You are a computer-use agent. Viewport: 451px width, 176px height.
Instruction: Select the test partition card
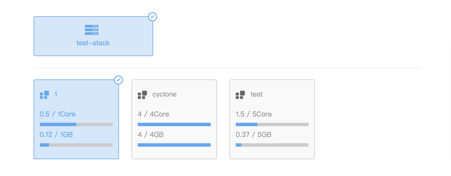[x=272, y=119]
